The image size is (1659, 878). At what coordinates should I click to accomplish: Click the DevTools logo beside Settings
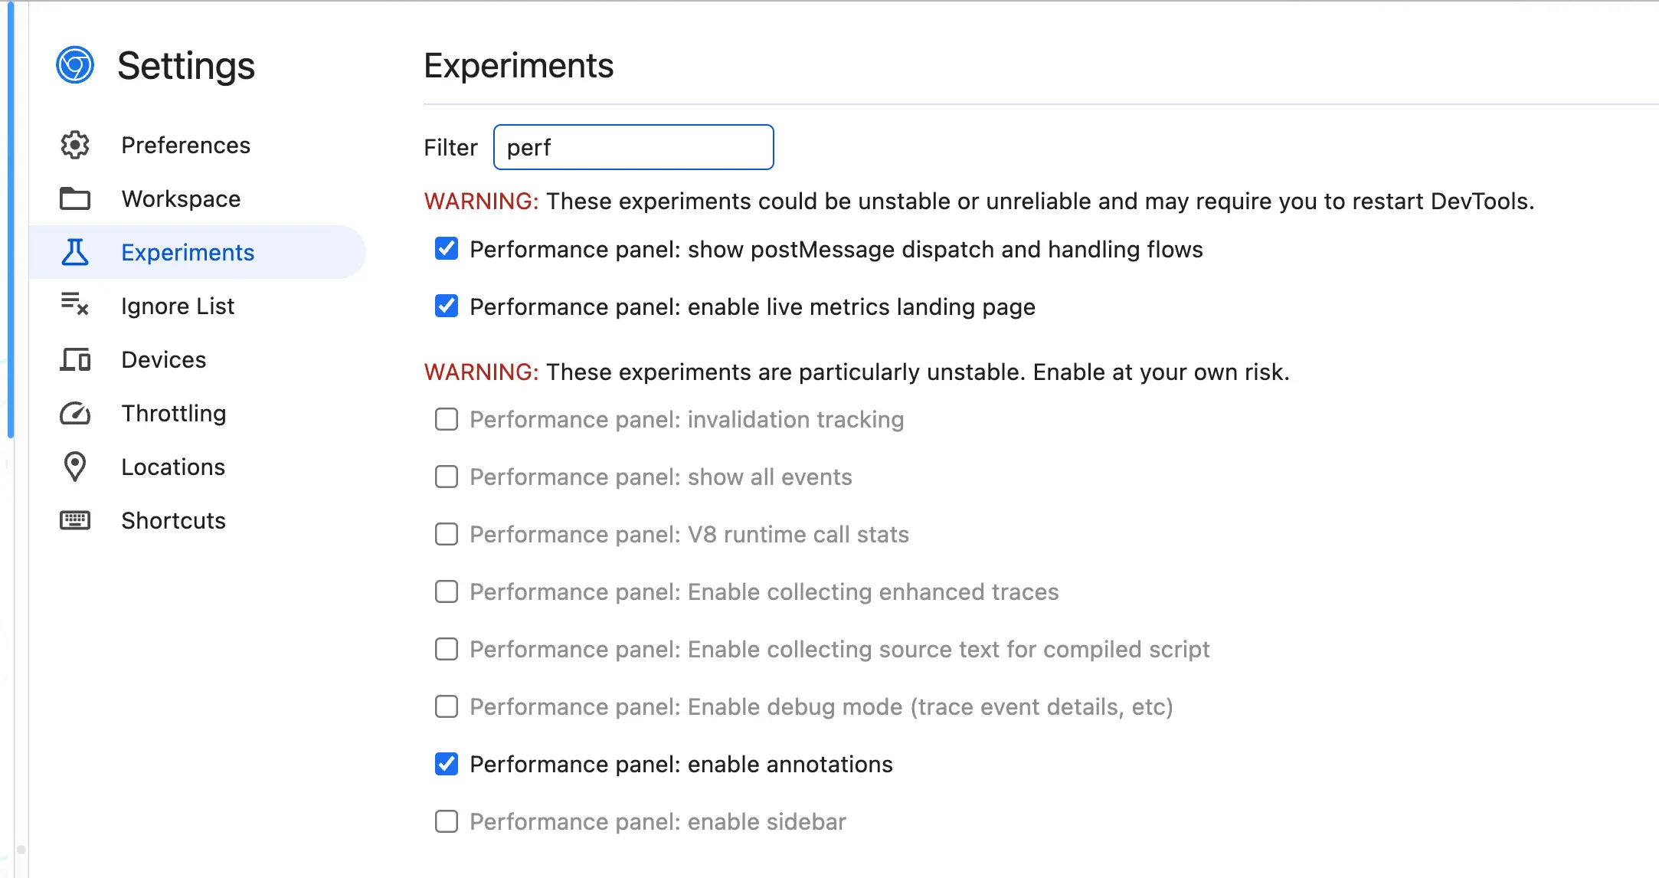pos(75,65)
